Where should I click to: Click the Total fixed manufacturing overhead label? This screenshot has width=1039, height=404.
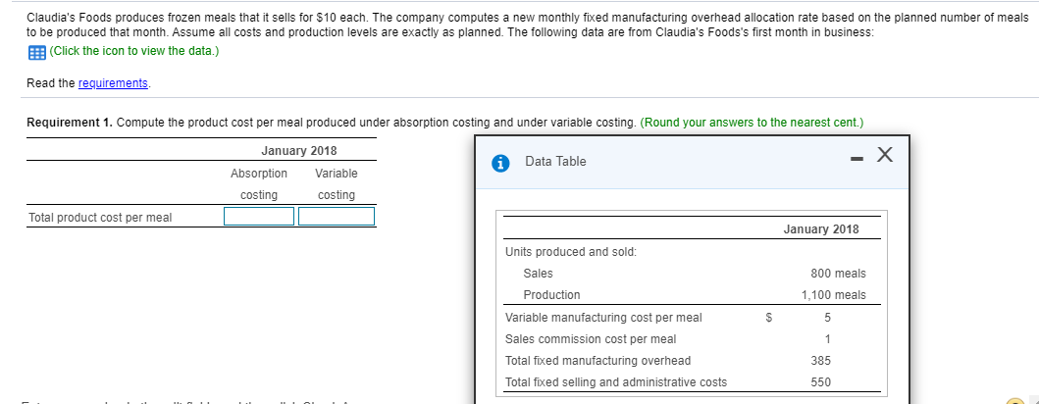(x=597, y=361)
